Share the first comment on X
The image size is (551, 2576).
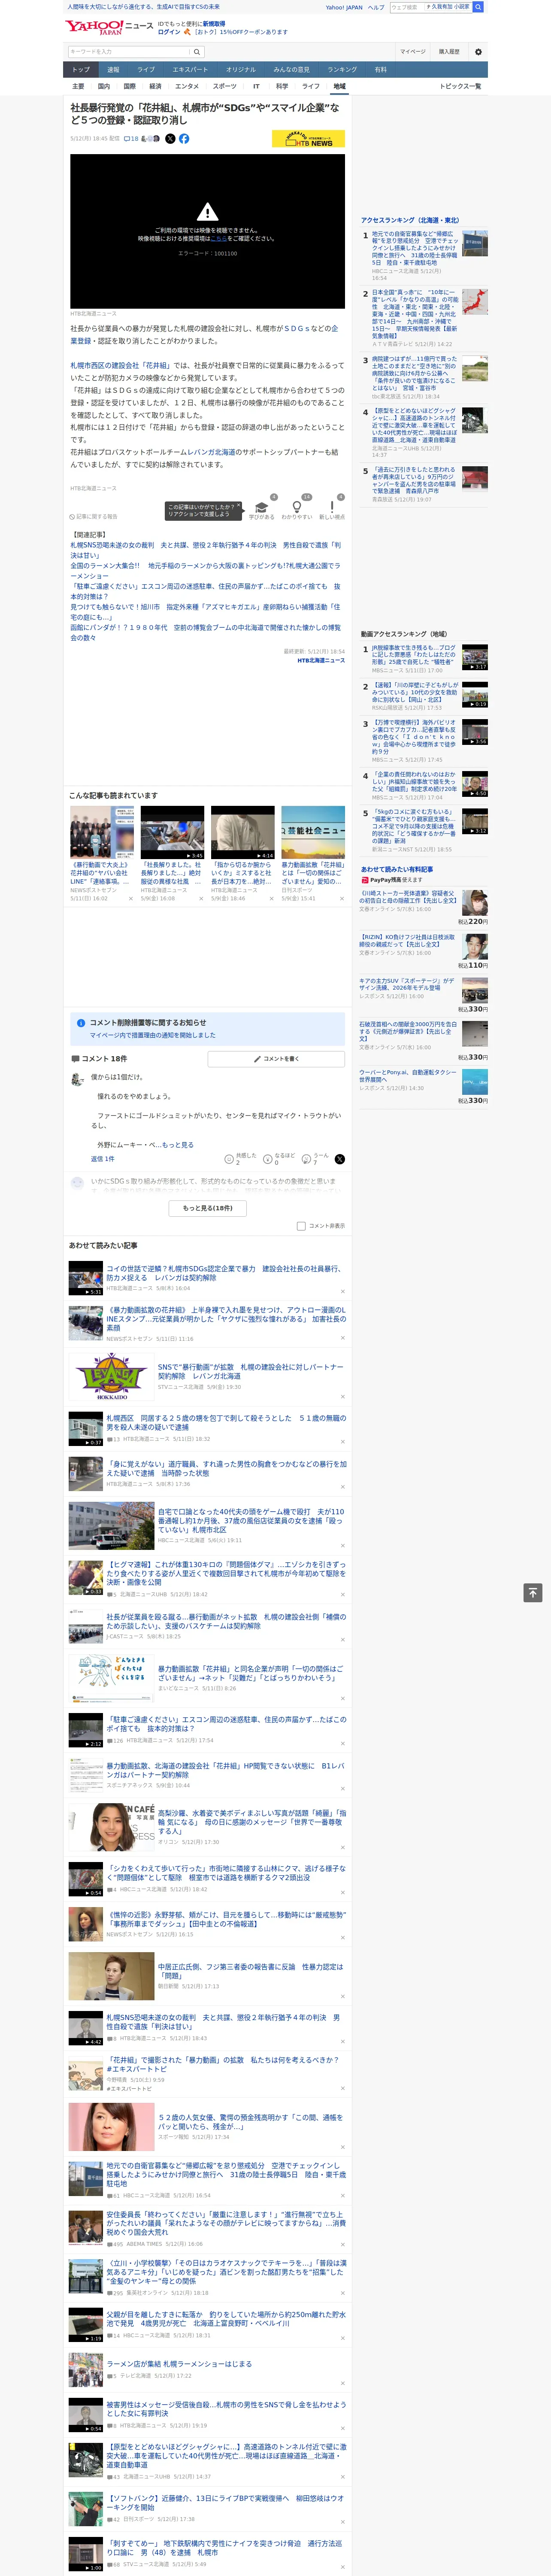[x=340, y=1159]
